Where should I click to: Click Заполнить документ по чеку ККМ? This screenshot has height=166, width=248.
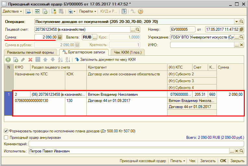[x=105, y=60]
